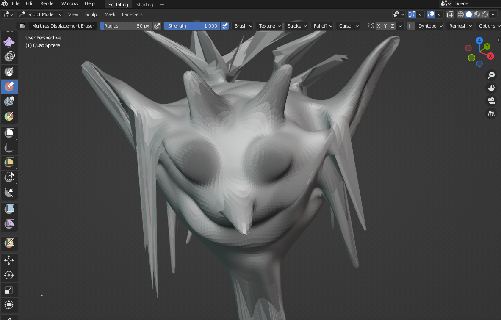Viewport: 501px width, 320px height.
Task: Open the Render menu
Action: click(47, 3)
